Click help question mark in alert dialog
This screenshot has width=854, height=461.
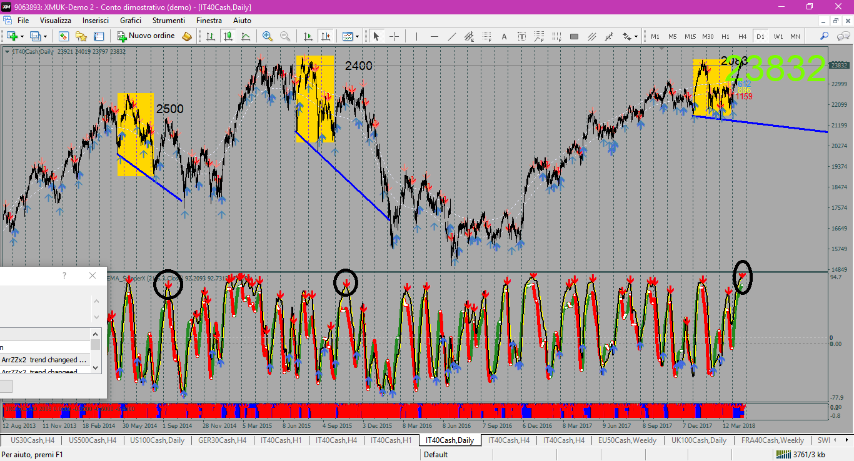point(64,275)
